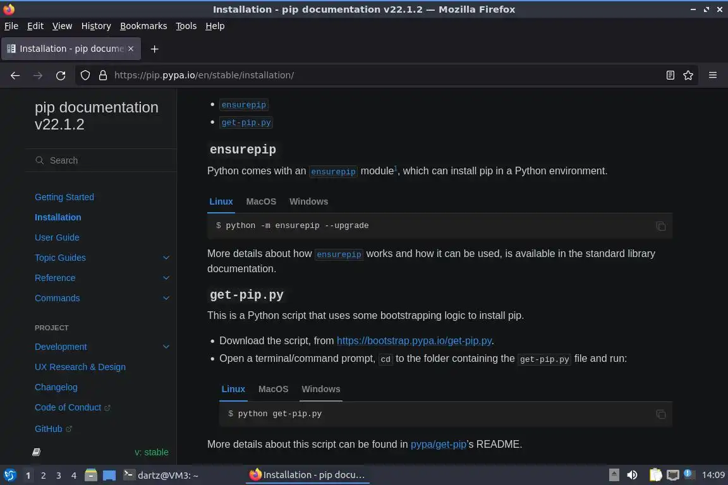Viewport: 728px width, 485px height.
Task: Toggle reader view icon
Action: (x=670, y=75)
